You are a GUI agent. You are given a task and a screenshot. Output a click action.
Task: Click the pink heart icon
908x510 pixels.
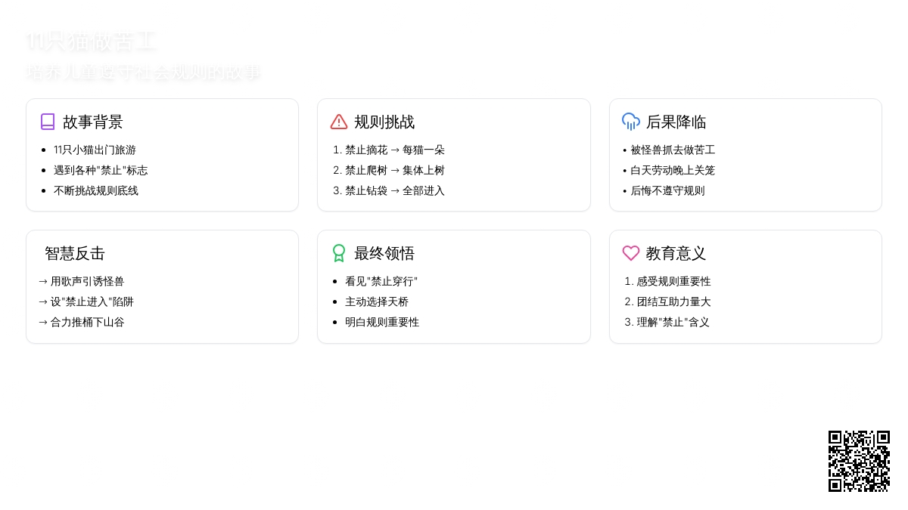[631, 253]
